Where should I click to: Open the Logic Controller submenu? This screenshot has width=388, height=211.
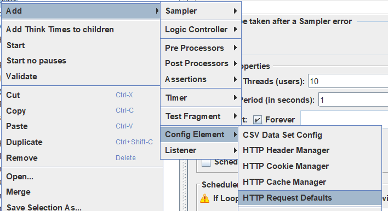point(201,30)
